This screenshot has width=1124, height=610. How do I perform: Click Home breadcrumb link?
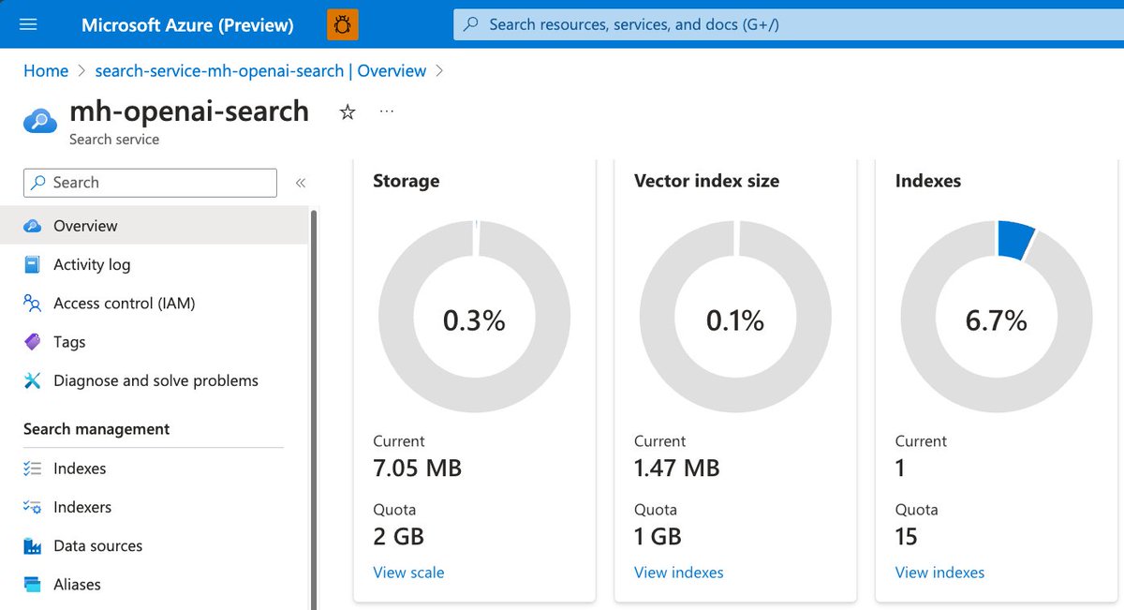pos(46,71)
